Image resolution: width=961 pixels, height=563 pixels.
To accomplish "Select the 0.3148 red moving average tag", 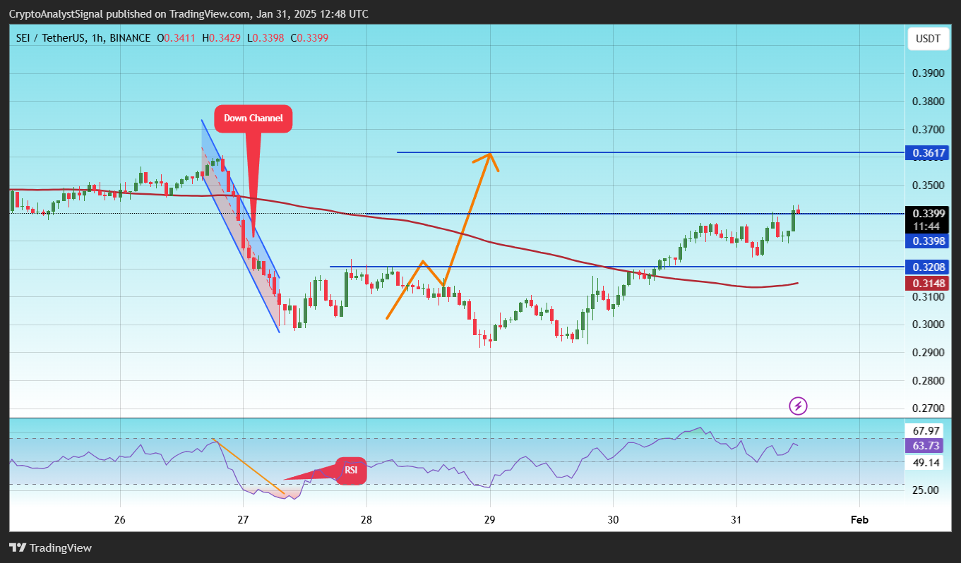I will pyautogui.click(x=929, y=283).
